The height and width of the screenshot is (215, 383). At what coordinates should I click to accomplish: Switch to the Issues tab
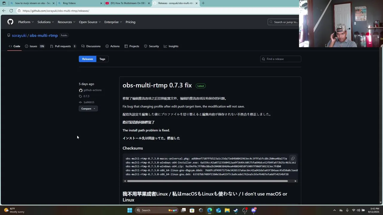(35, 46)
